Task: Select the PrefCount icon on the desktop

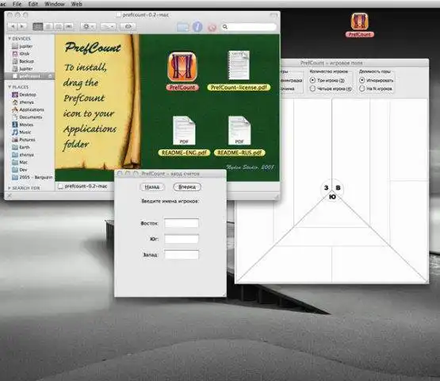Action: click(x=359, y=21)
